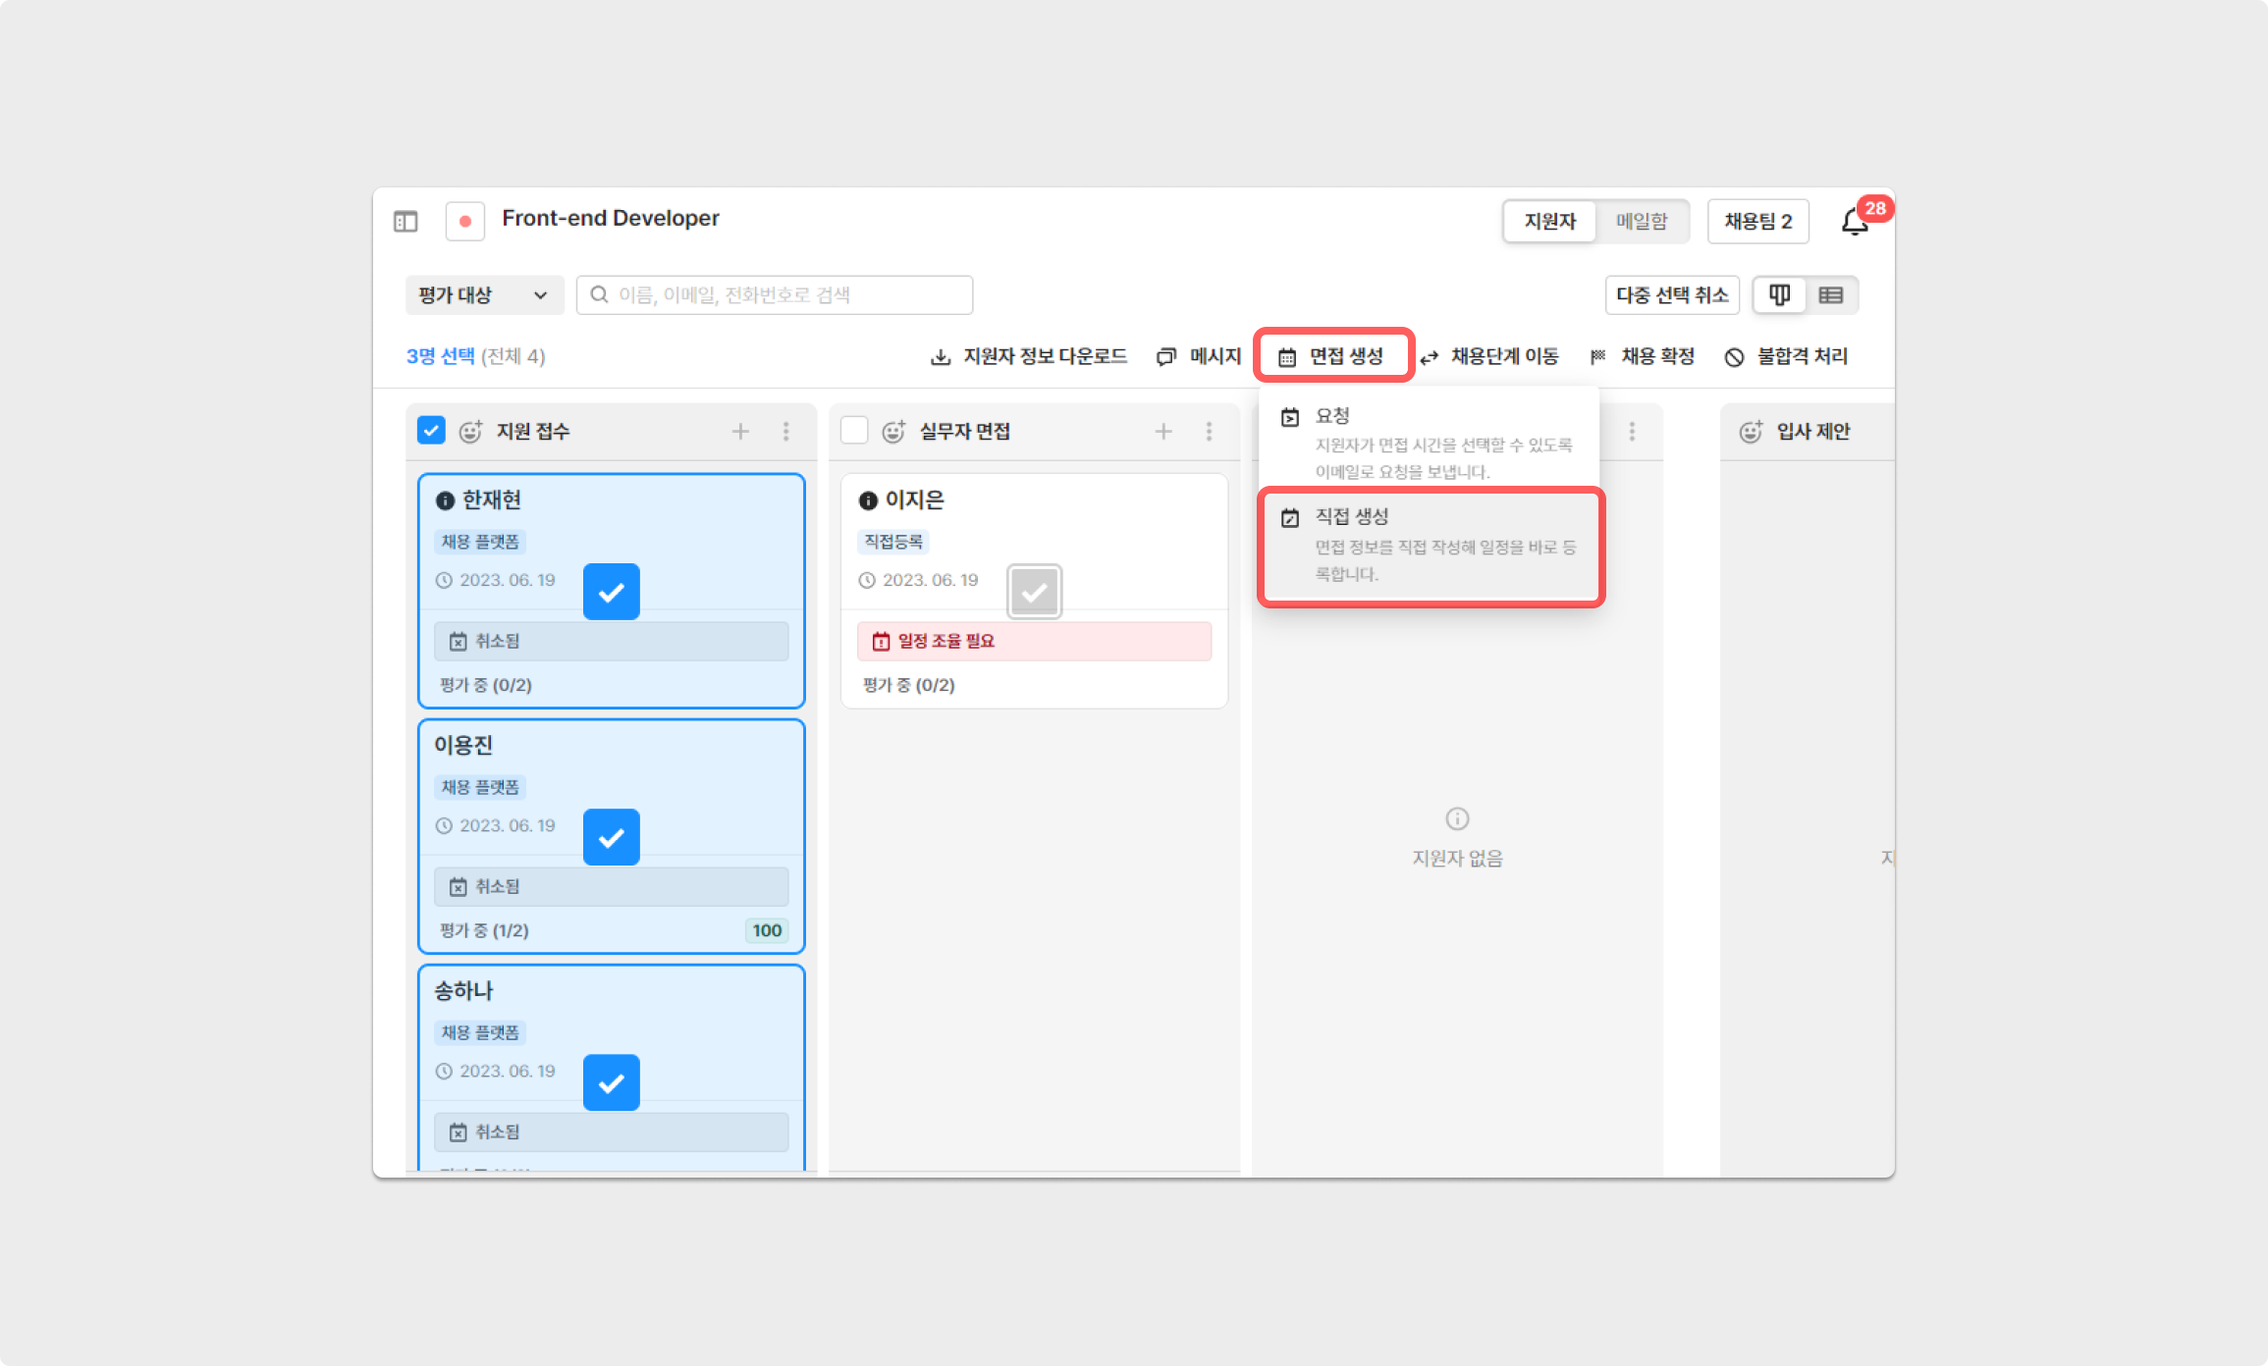The height and width of the screenshot is (1366, 2268).
Task: Open the notification bell with 28 badge
Action: (1854, 222)
